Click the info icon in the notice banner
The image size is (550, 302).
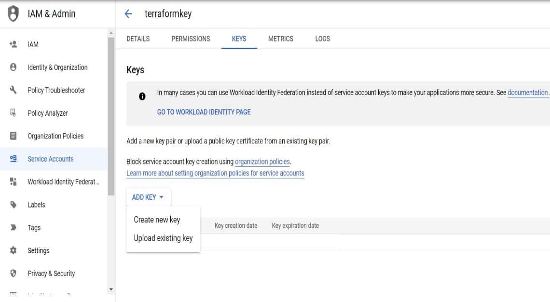coord(142,96)
